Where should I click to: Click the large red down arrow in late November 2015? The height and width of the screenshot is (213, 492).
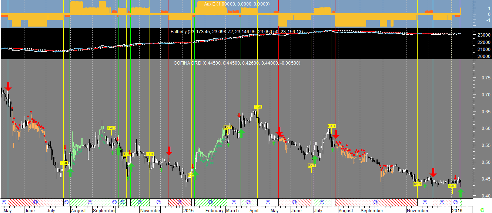433,172
